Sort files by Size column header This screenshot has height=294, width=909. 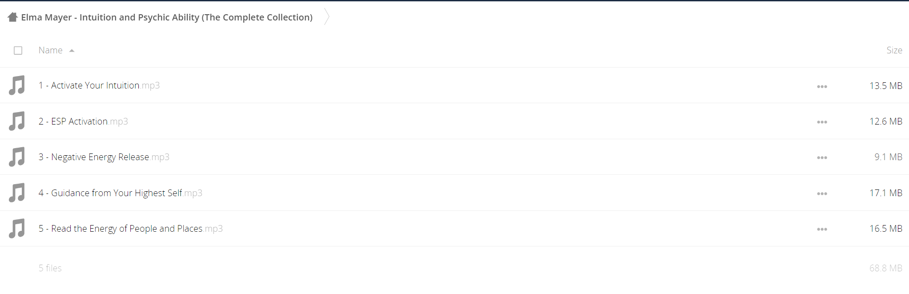894,50
